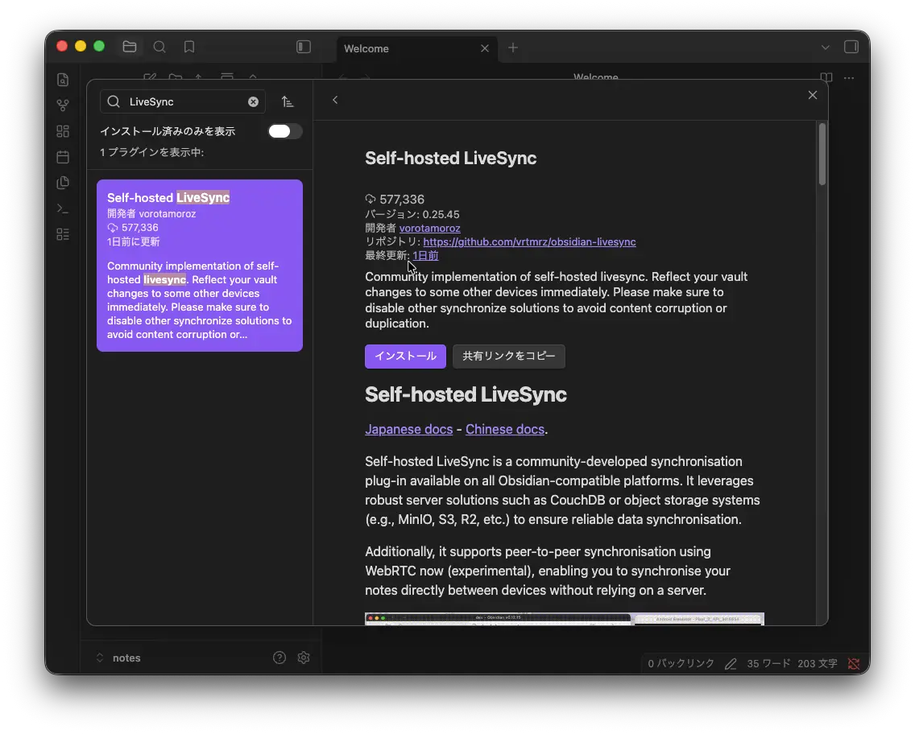
Task: Open command palette ribbon icon
Action: pos(63,208)
